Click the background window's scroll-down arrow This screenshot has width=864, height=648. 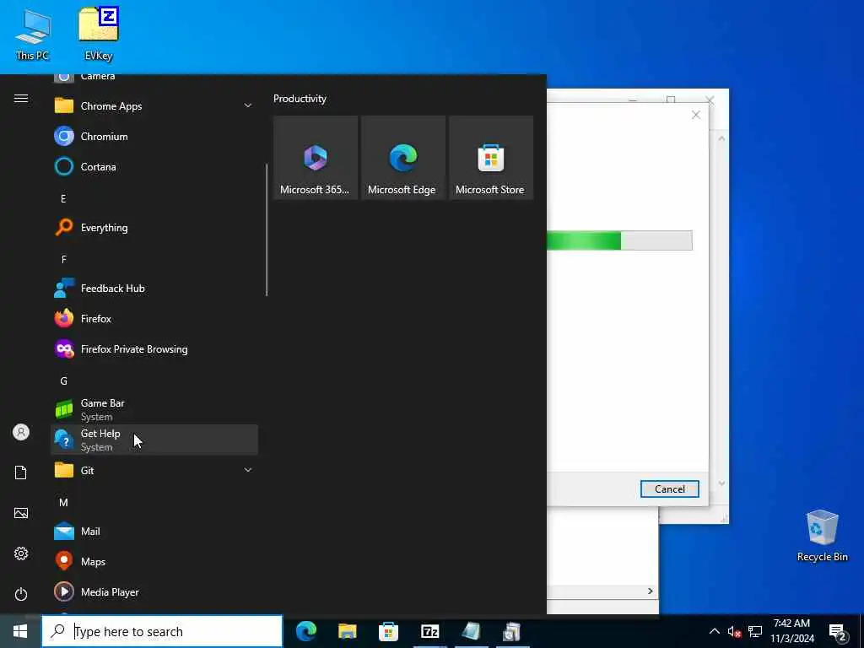[x=721, y=483]
